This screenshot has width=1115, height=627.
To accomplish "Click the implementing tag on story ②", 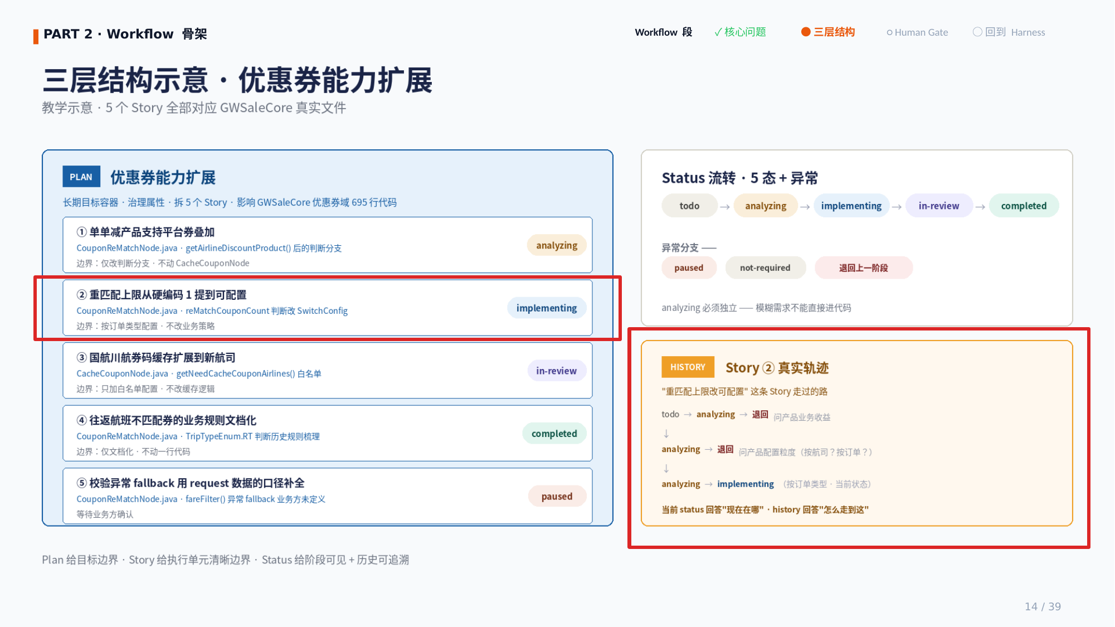I will point(547,308).
